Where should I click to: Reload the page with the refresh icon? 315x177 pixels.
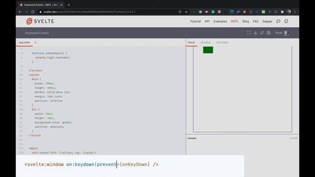33,12
